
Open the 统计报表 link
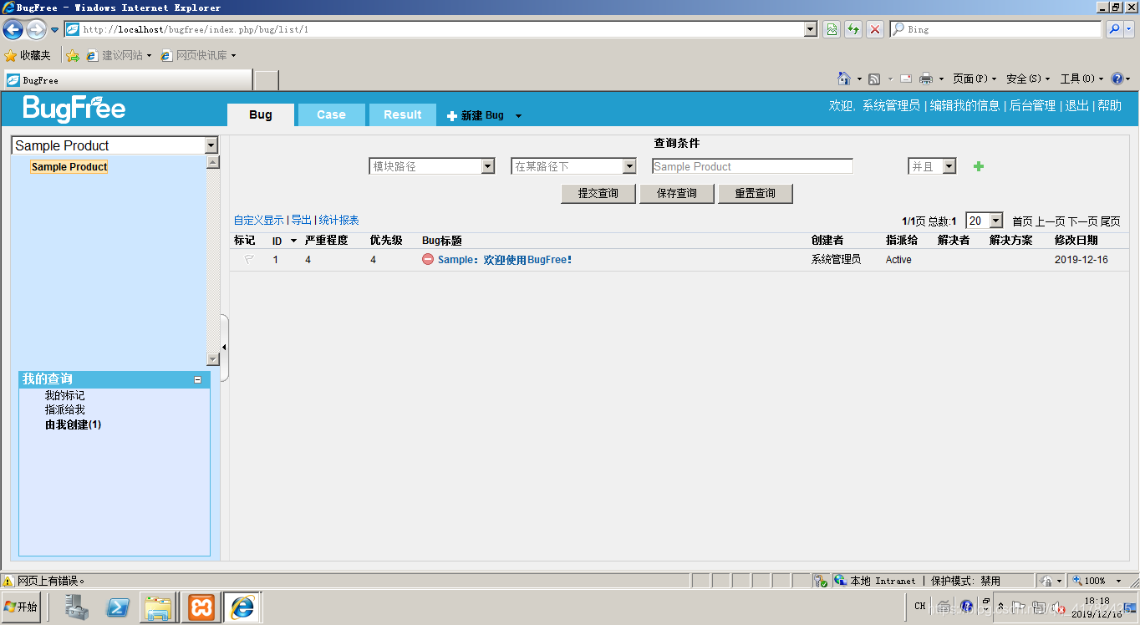click(x=338, y=220)
